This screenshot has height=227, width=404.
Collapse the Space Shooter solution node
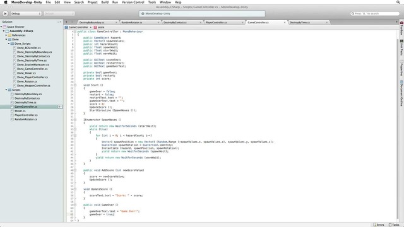click(1, 26)
